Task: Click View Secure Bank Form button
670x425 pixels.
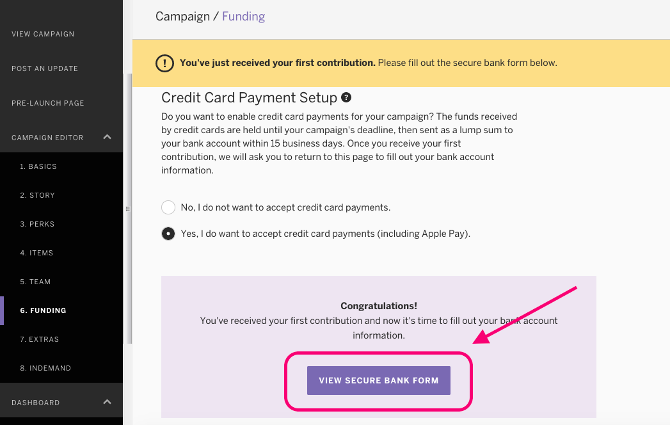Action: pyautogui.click(x=379, y=380)
